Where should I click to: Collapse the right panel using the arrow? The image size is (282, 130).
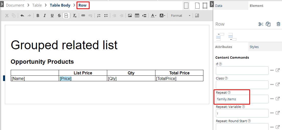pos(212,4)
